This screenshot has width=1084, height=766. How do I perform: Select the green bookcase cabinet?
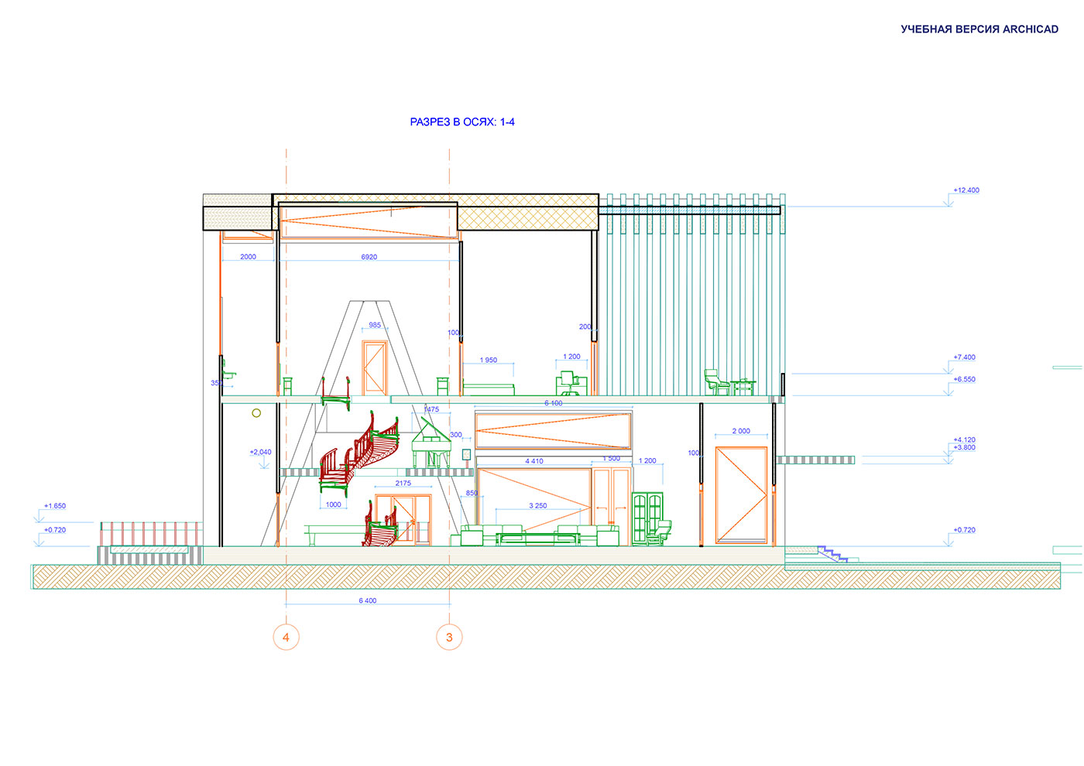[x=647, y=518]
